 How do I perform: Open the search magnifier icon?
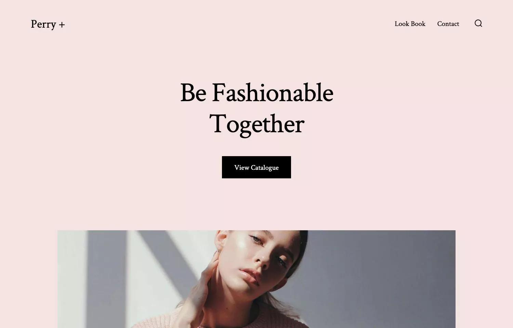[x=478, y=23]
